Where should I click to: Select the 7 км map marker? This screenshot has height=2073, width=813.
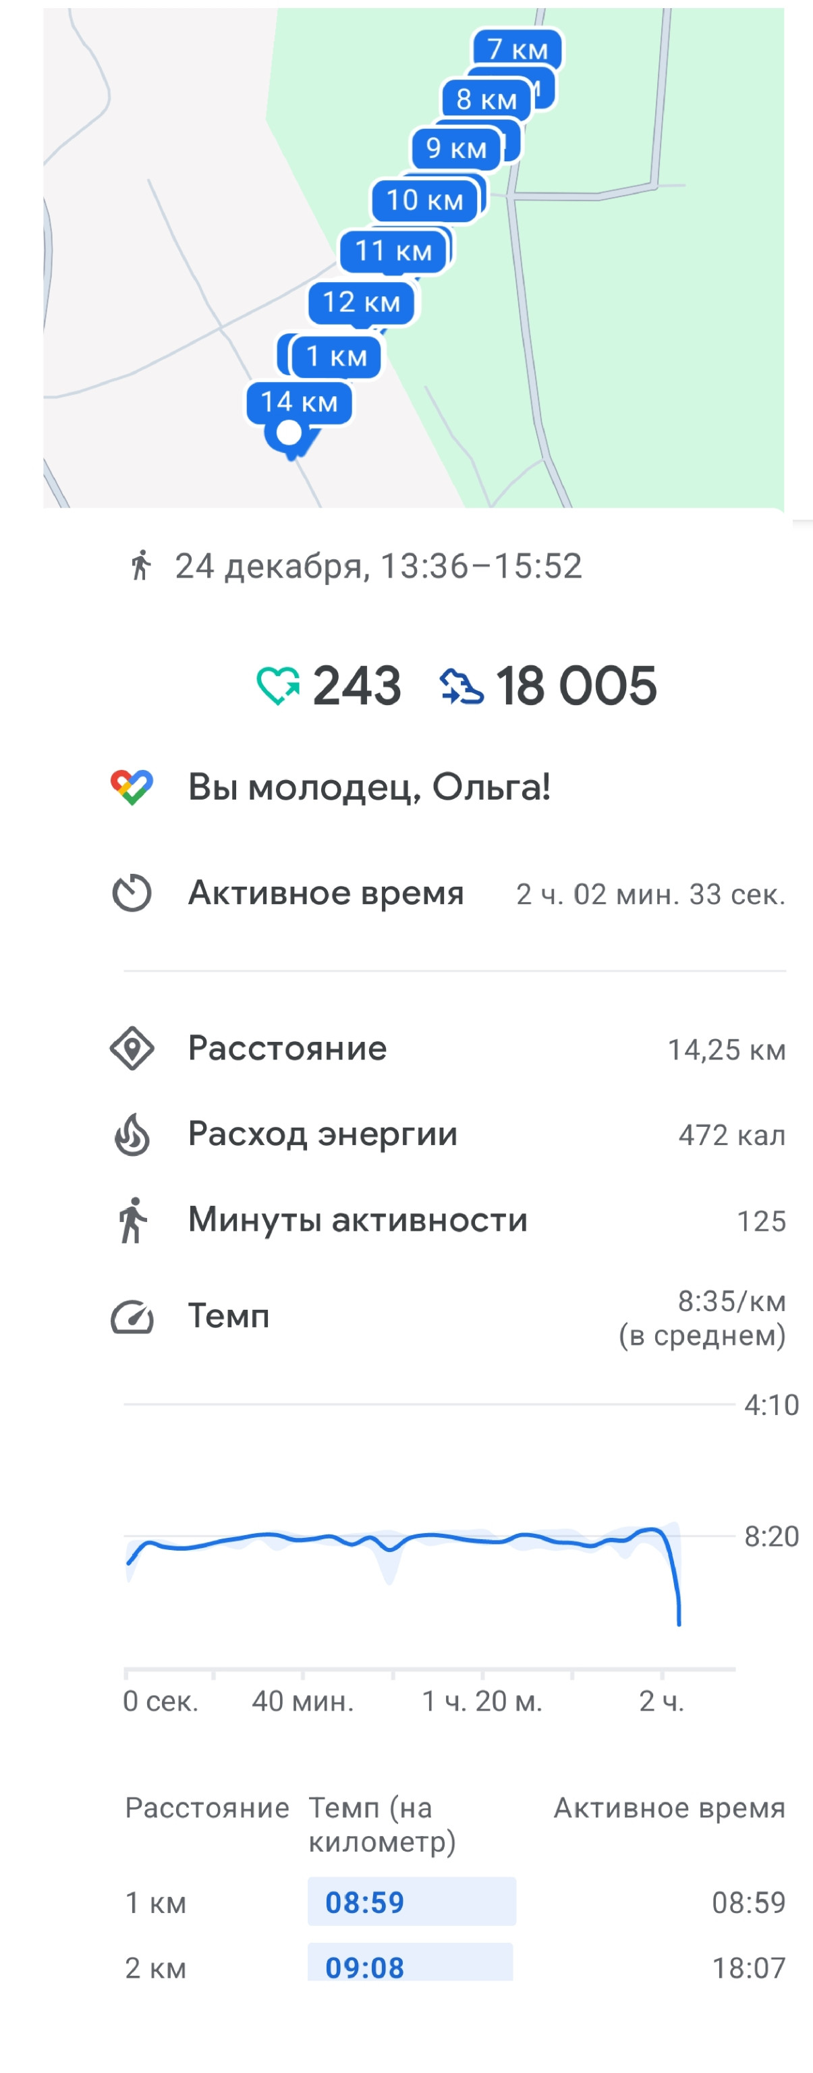[517, 49]
